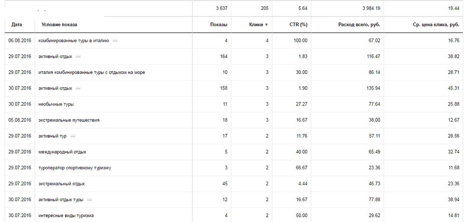The image size is (465, 222).
Task: Select keyword 'необычные туры'
Action: pos(56,104)
